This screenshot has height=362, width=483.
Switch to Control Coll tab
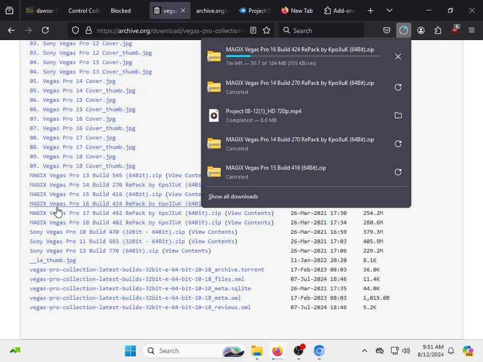coord(84,11)
